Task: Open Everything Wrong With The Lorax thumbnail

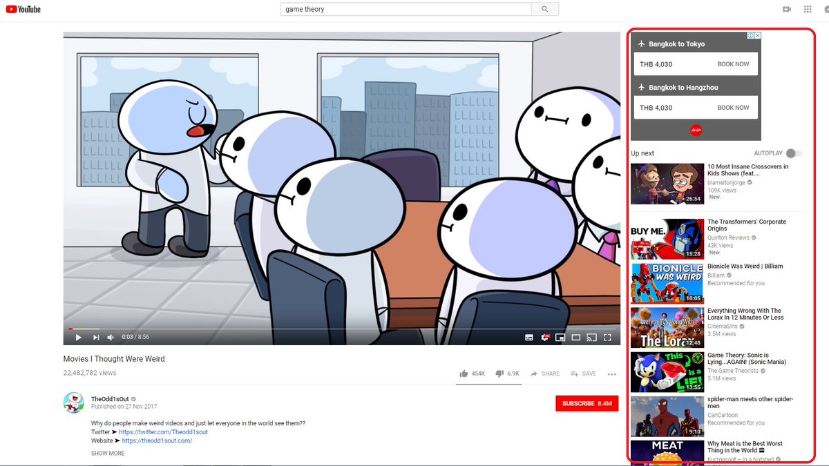Action: click(667, 328)
